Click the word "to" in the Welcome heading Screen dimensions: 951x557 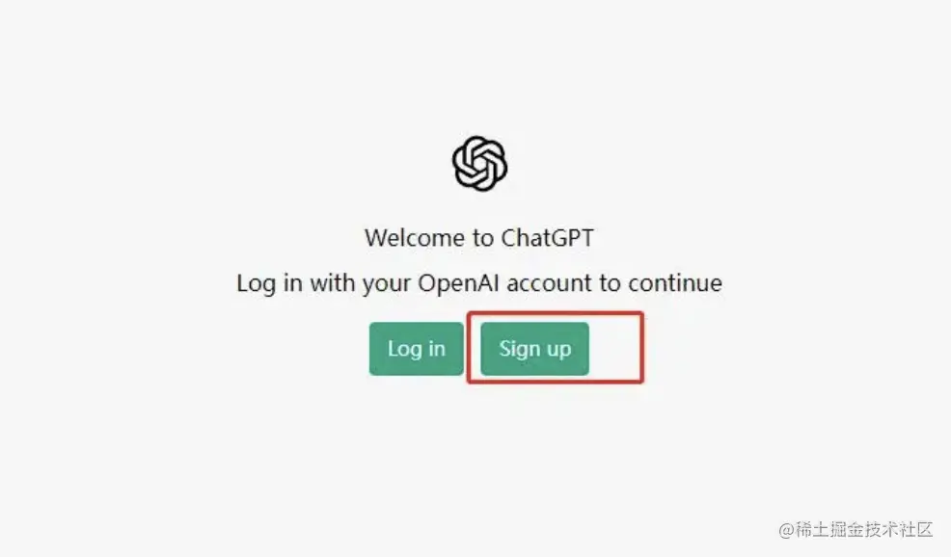tap(484, 238)
